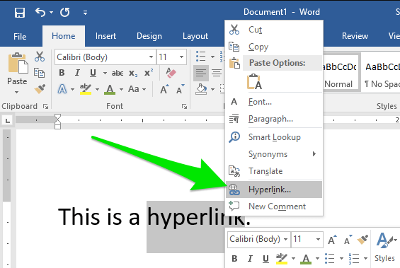
Task: Apply yellow text highlight color in ribbon
Action: pos(86,89)
